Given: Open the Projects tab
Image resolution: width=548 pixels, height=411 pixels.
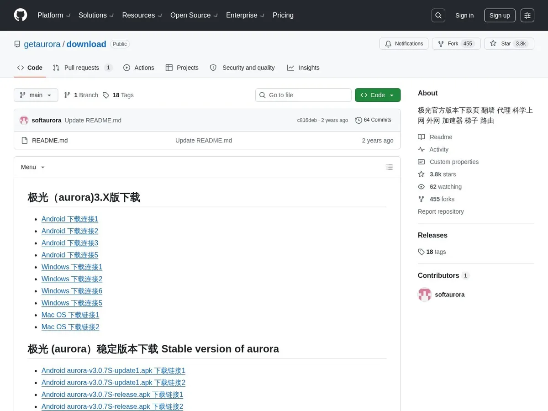Looking at the screenshot, I should pos(182,68).
